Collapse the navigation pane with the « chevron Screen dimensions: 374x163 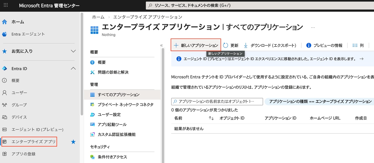pos(161,45)
